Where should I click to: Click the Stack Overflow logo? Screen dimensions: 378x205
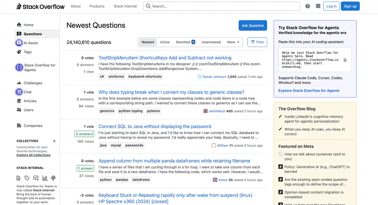coord(41,6)
